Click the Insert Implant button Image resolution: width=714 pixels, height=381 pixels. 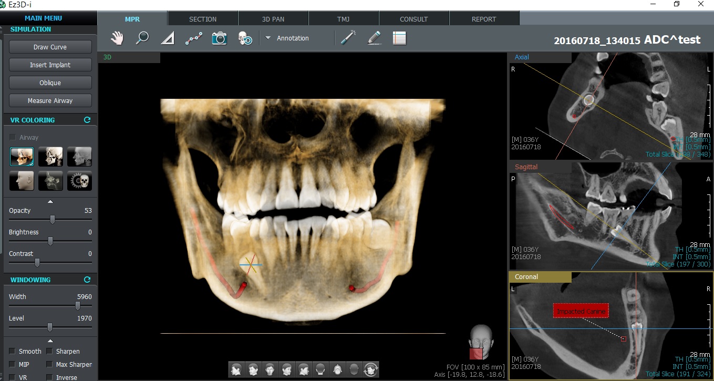pos(50,65)
